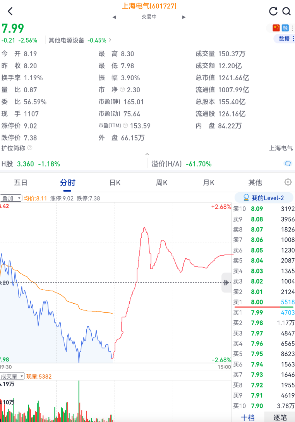Image resolution: width=295 pixels, height=422 pixels.
Task: Select sell level 卖8 at 8.07
Action: 264,230
